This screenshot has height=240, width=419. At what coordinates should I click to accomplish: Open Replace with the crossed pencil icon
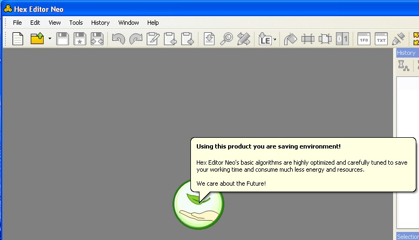pos(243,39)
